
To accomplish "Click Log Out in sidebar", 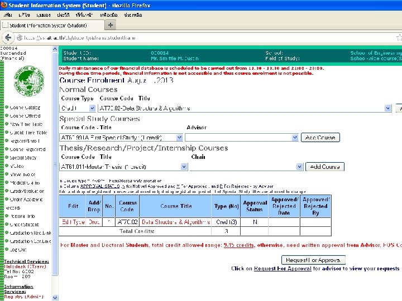I will click(18, 250).
